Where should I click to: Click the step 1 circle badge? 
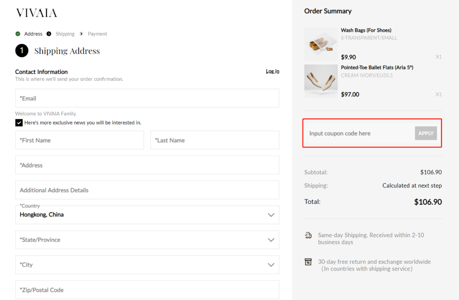coord(22,51)
